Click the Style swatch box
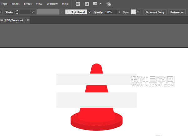The height and width of the screenshot is (136, 188). pyautogui.click(x=133, y=12)
